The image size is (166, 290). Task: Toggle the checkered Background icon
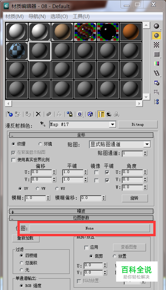point(156,45)
